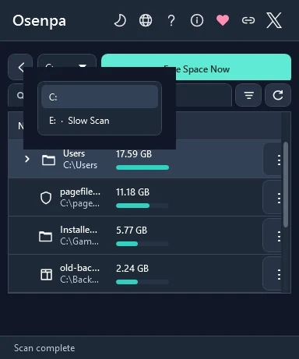299x359 pixels.
Task: Open language globe icon
Action: (x=146, y=20)
